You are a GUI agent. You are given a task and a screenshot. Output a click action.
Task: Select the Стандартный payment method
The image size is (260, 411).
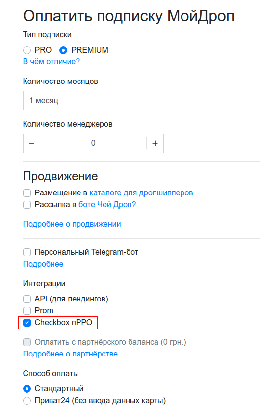(27, 389)
